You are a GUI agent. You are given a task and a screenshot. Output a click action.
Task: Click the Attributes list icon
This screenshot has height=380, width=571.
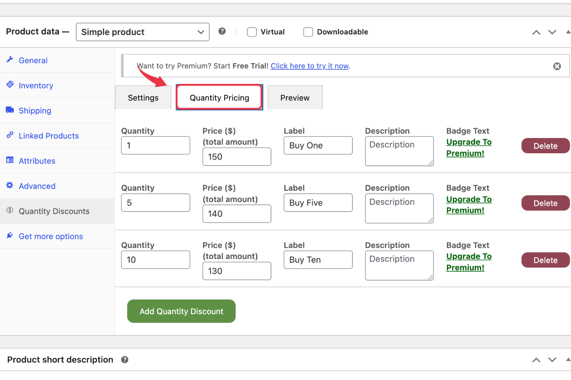point(10,160)
